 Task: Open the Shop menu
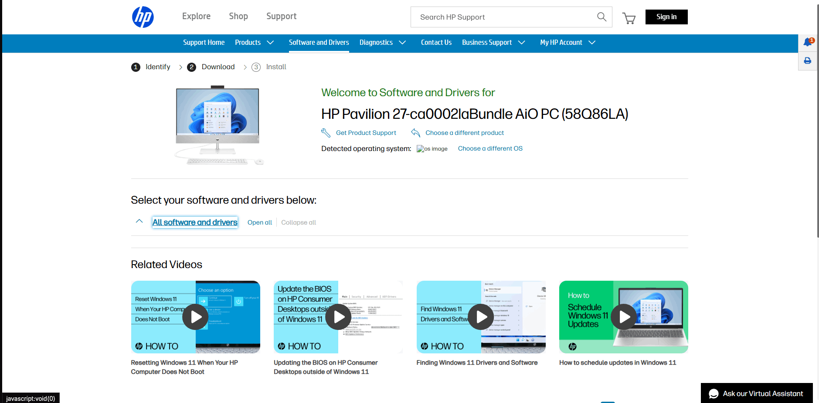[x=238, y=16]
